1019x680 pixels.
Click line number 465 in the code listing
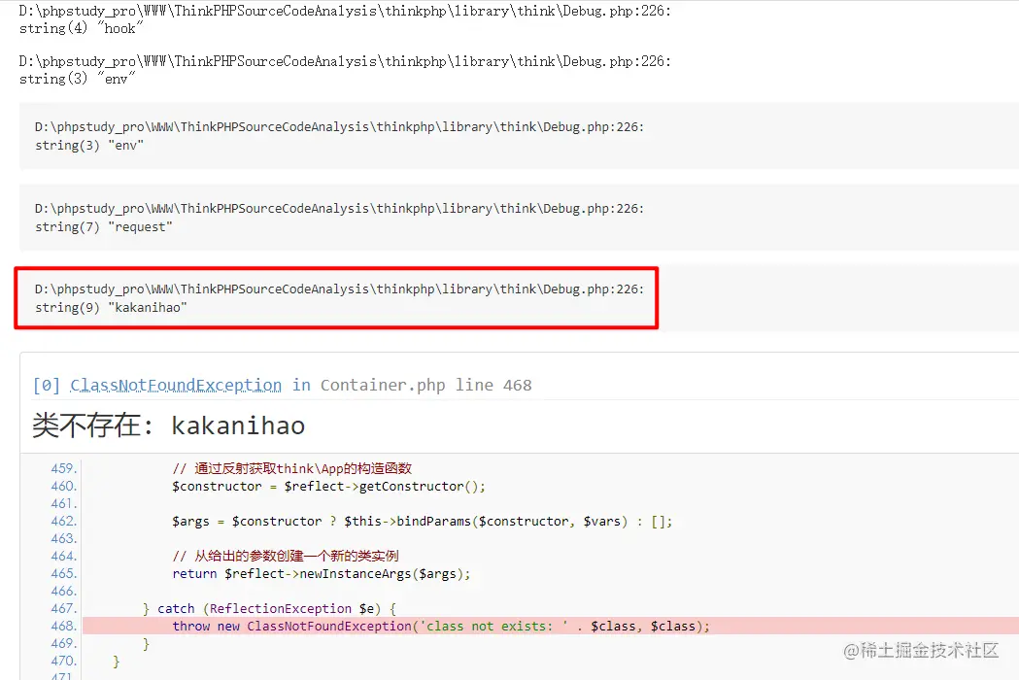(x=64, y=573)
